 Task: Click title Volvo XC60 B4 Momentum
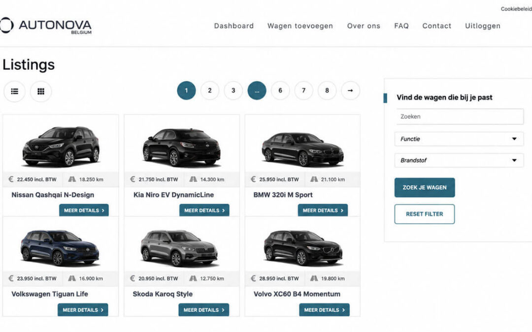click(297, 294)
